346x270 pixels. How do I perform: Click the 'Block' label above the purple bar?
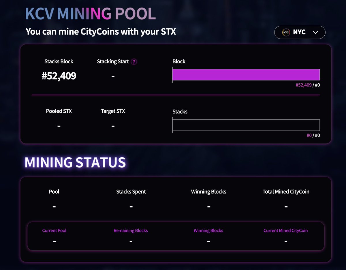[x=179, y=61]
